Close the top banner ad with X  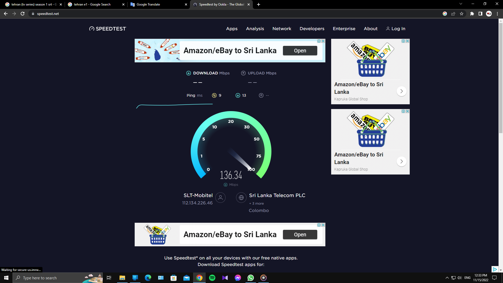click(x=323, y=41)
